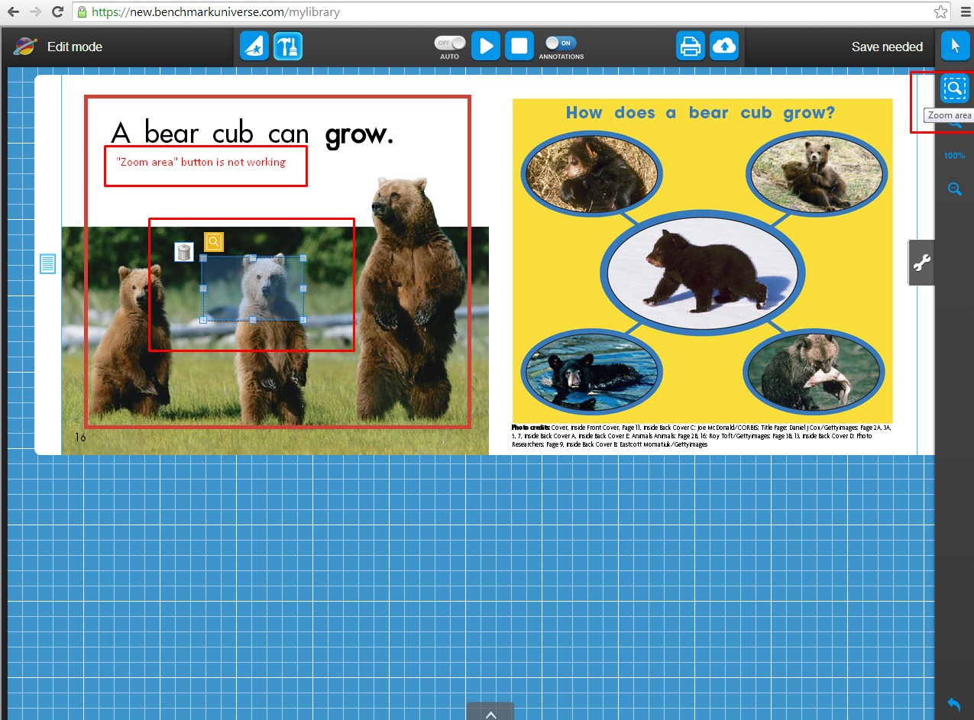Click the browser back arrow
Image resolution: width=974 pixels, height=720 pixels.
coord(13,12)
